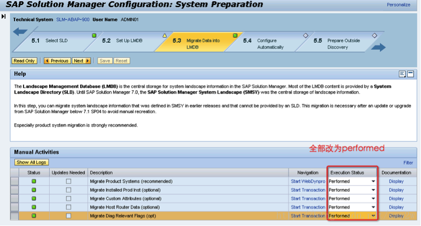Open Execution Status dropdown for Migrate Diag Relevant Flags
Viewport: 421px width, 226px height.
373,216
